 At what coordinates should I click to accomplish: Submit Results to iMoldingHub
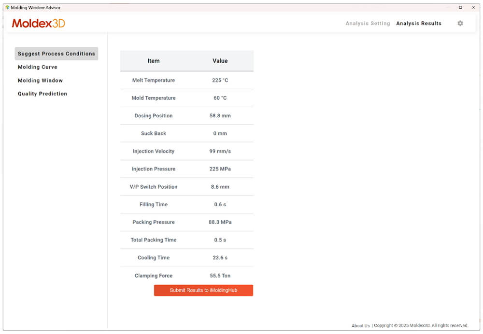coord(203,290)
